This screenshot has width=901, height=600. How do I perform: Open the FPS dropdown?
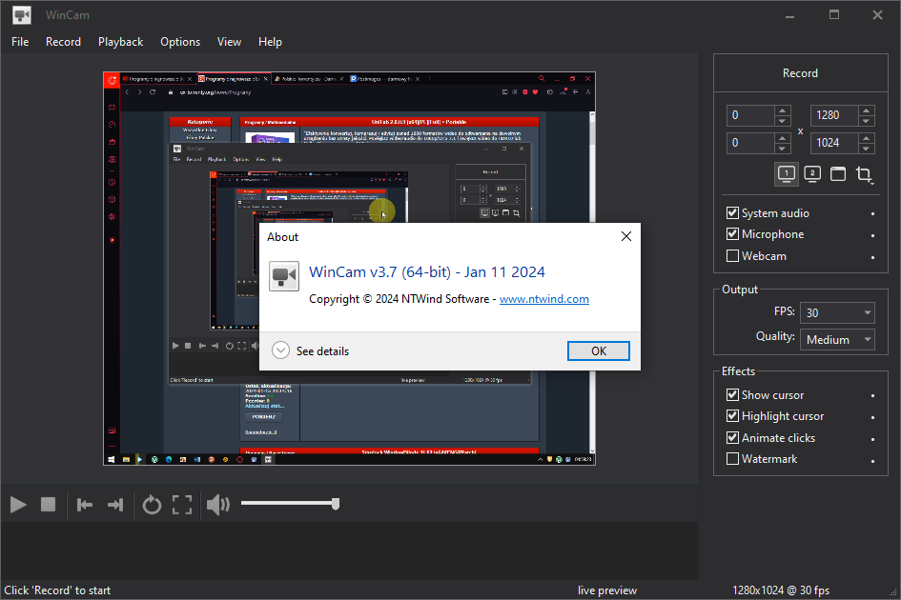pos(837,313)
